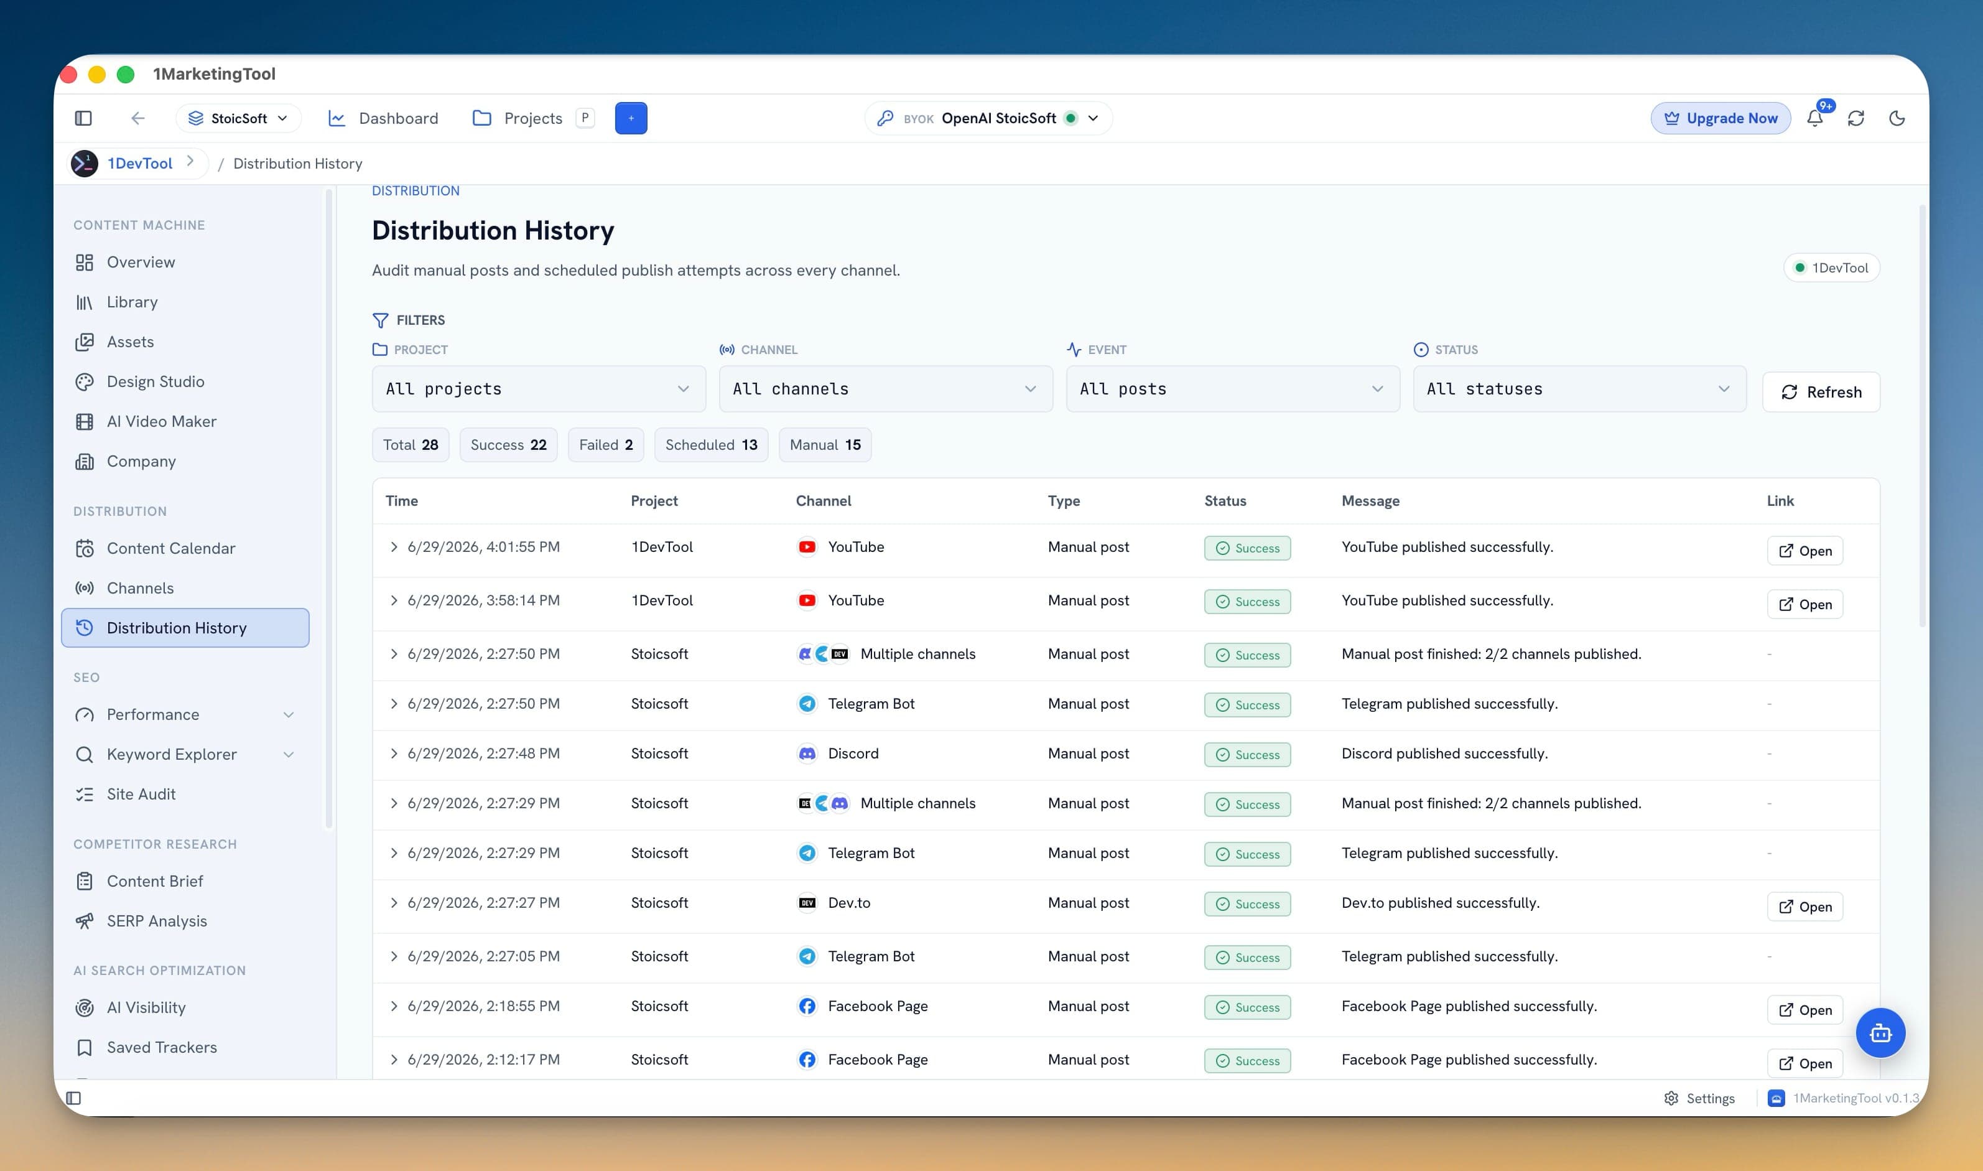Click the 1DevTool breadcrumb link
The height and width of the screenshot is (1171, 1983).
coord(139,164)
